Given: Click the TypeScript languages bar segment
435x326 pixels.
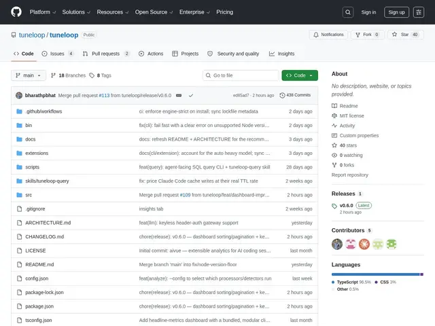Looking at the screenshot, I should pyautogui.click(x=376, y=274).
